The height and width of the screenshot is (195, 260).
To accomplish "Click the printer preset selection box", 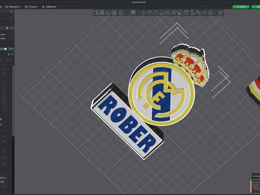I will [x=5, y=17].
